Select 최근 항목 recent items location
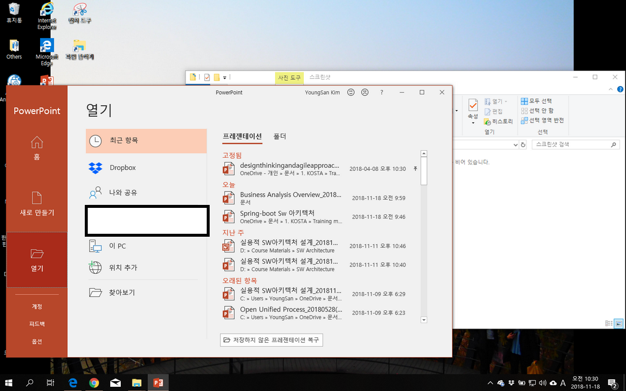The width and height of the screenshot is (626, 391). pyautogui.click(x=146, y=141)
